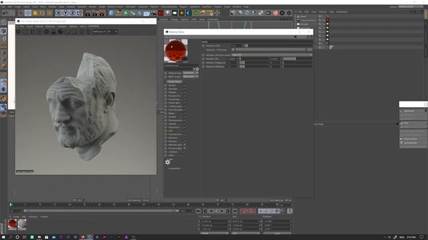The image size is (428, 240).
Task: Open the Size mode dropdown in coordinates panel
Action: pyautogui.click(x=245, y=233)
